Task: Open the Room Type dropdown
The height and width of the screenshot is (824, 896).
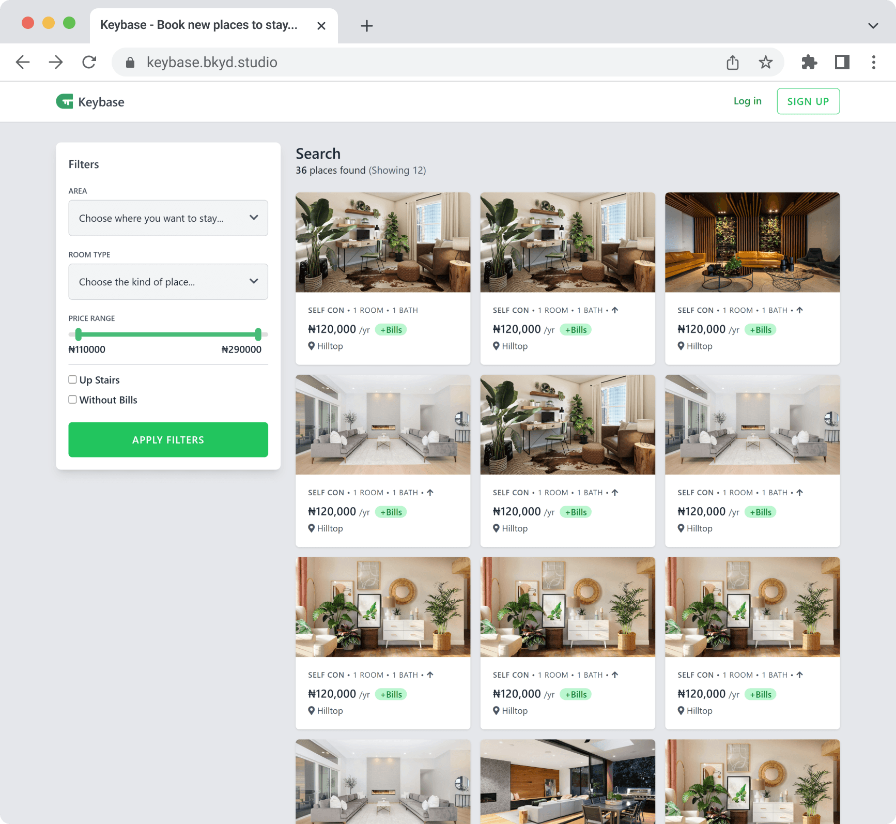Action: click(x=168, y=282)
